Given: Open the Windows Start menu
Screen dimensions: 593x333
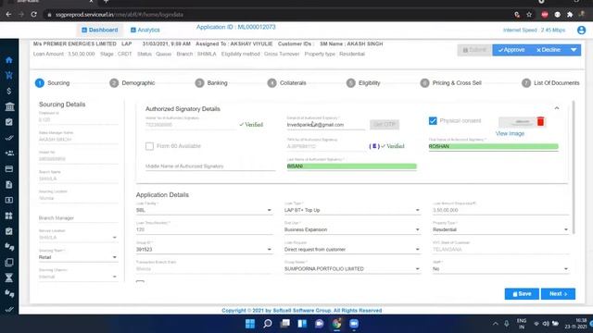Looking at the screenshot, I should [x=250, y=324].
